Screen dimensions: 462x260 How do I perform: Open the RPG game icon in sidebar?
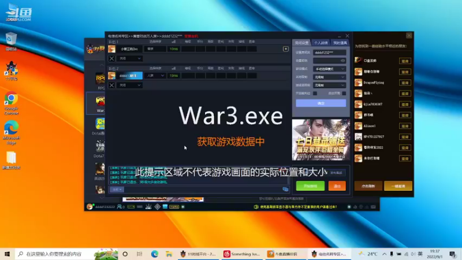point(100,79)
